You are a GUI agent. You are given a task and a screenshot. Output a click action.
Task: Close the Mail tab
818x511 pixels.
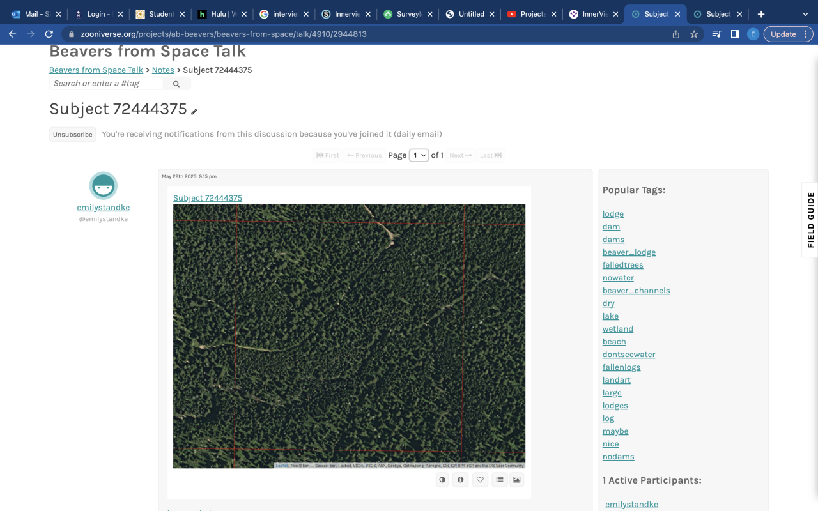58,14
